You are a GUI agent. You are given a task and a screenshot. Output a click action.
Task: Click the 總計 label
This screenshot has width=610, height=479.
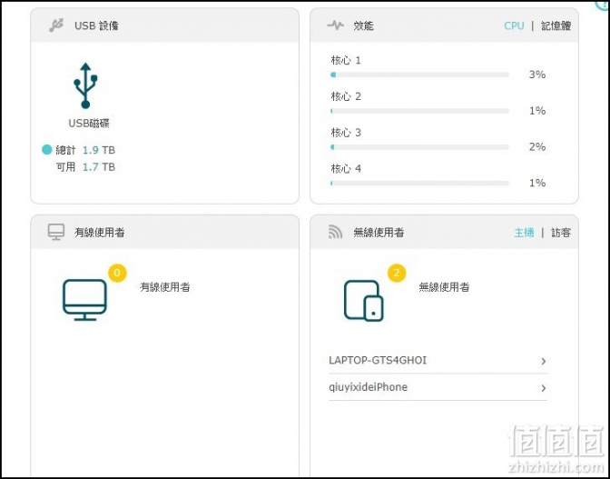(65, 150)
